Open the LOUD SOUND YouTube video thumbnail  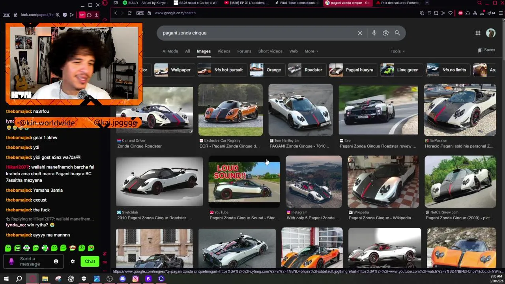244,181
